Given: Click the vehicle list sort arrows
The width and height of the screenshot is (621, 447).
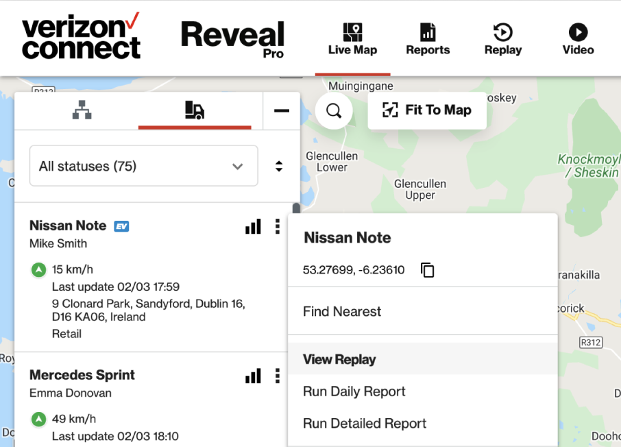Looking at the screenshot, I should 279,166.
